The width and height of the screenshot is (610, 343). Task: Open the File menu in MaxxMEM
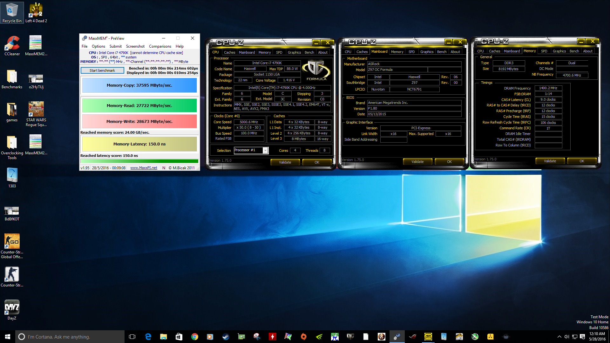point(85,46)
